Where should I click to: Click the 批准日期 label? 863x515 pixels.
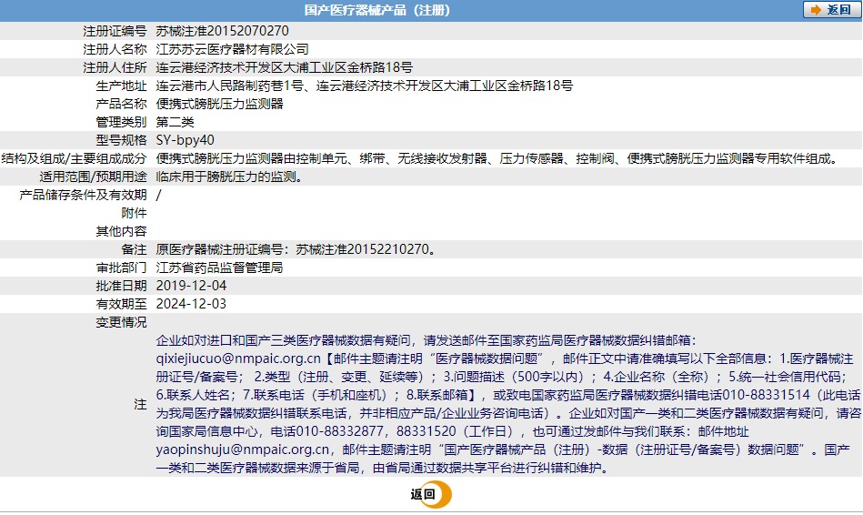(x=121, y=286)
